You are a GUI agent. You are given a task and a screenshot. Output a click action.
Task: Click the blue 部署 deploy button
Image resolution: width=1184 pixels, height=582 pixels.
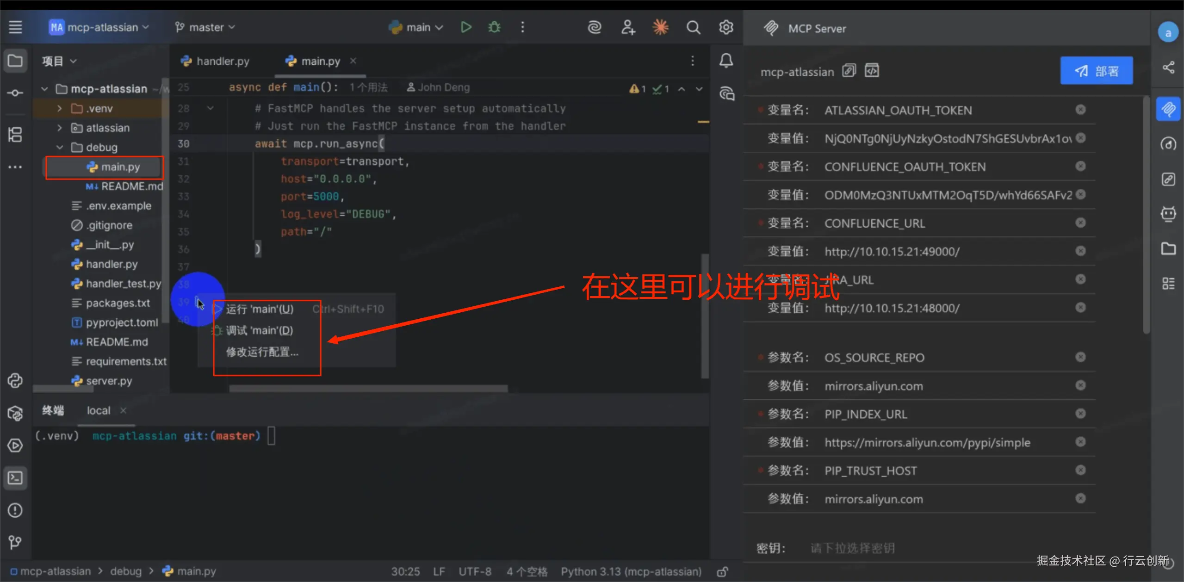(x=1096, y=71)
